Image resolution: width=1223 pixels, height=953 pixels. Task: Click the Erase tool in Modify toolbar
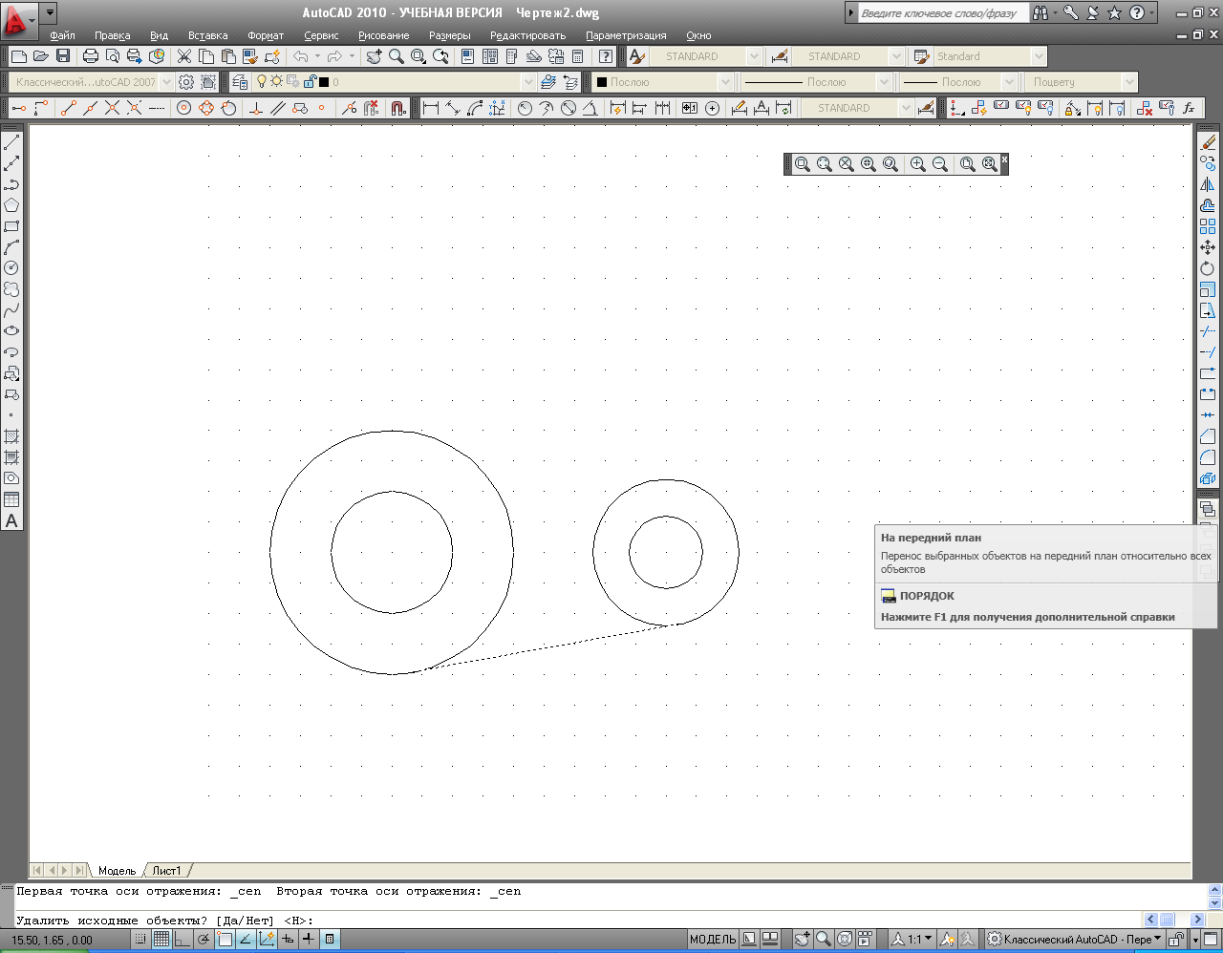click(x=1208, y=142)
